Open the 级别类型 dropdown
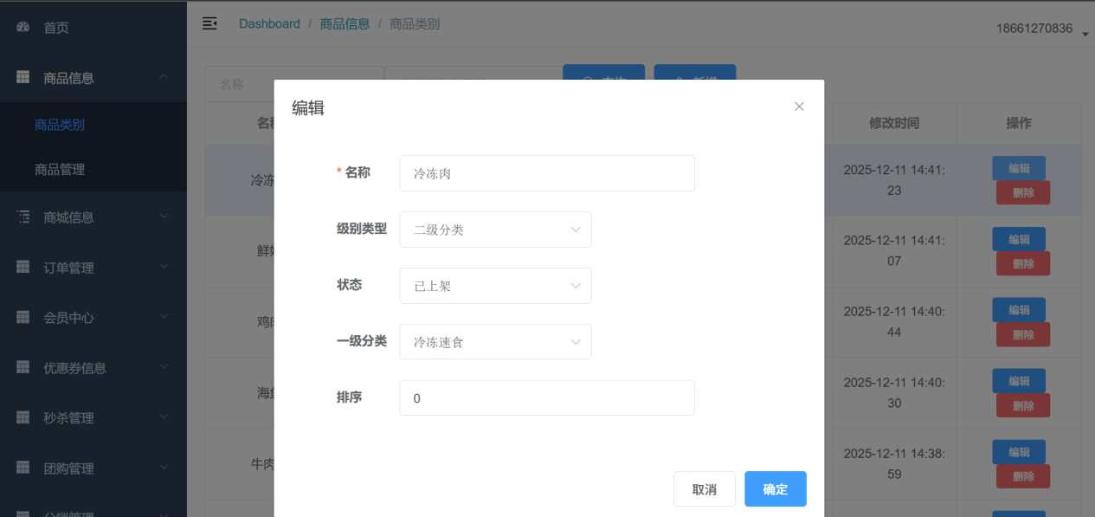The width and height of the screenshot is (1095, 517). (495, 229)
